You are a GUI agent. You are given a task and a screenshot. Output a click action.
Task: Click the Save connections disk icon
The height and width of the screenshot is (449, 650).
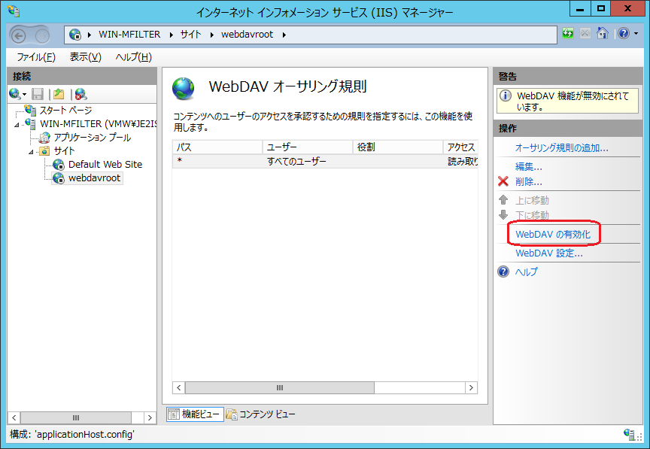pos(38,94)
